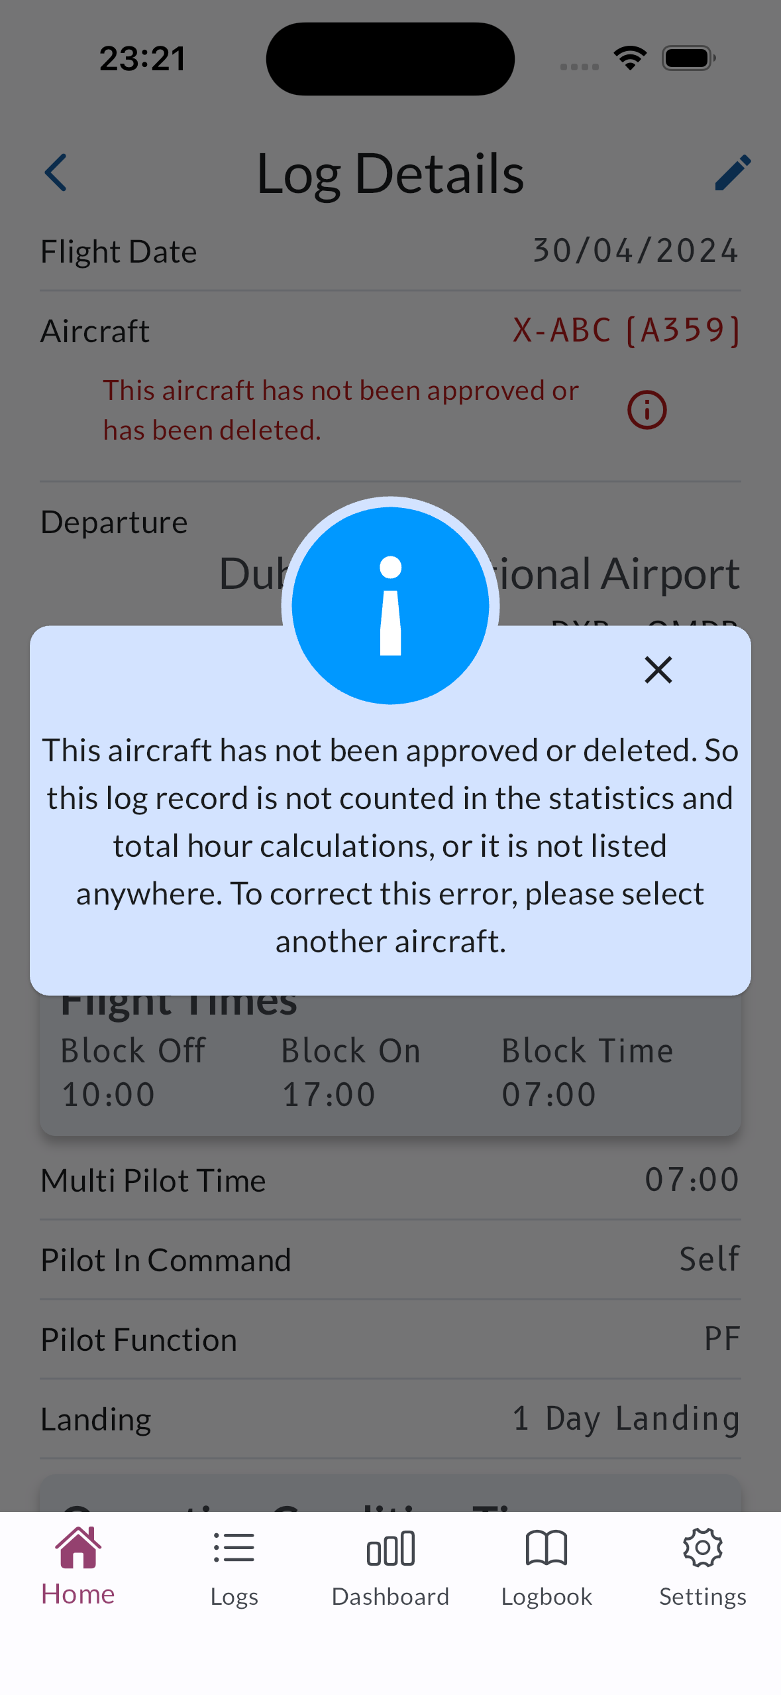Open the Dashboard tab
This screenshot has height=1695, width=781.
pyautogui.click(x=390, y=1566)
